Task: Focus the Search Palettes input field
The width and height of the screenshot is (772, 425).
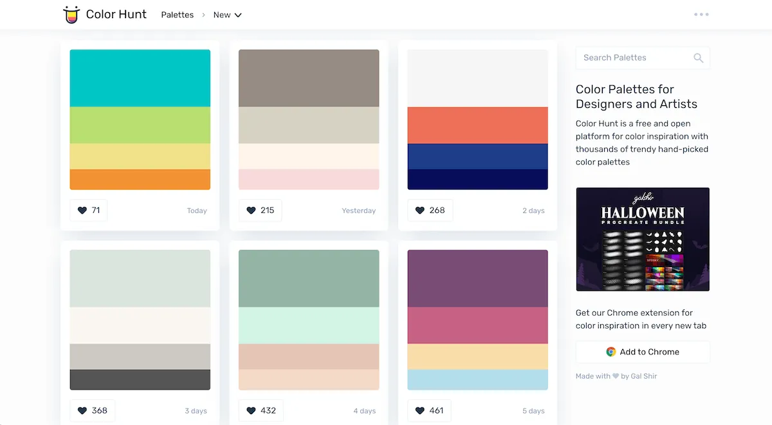Action: point(634,58)
